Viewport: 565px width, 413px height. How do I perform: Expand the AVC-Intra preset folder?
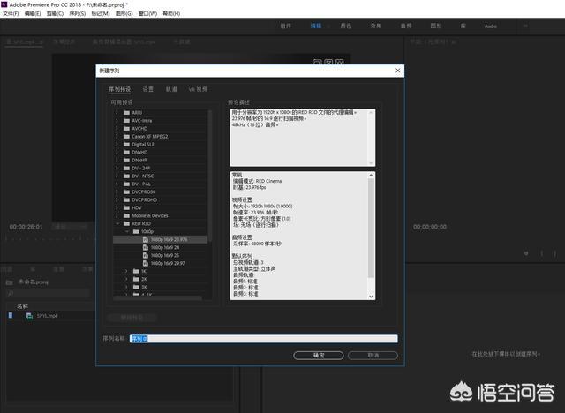117,121
